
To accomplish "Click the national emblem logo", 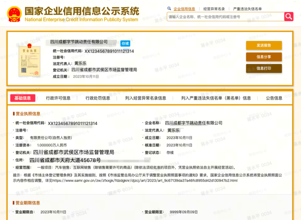I will click(14, 14).
